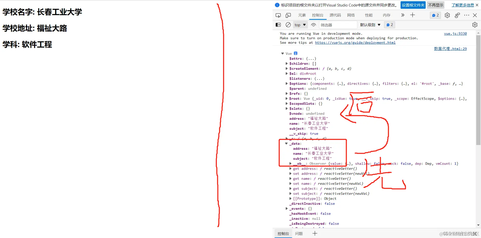Screen dimensions: 481x238
Task: Select the 问题 drawer tab
Action: pyautogui.click(x=299, y=233)
